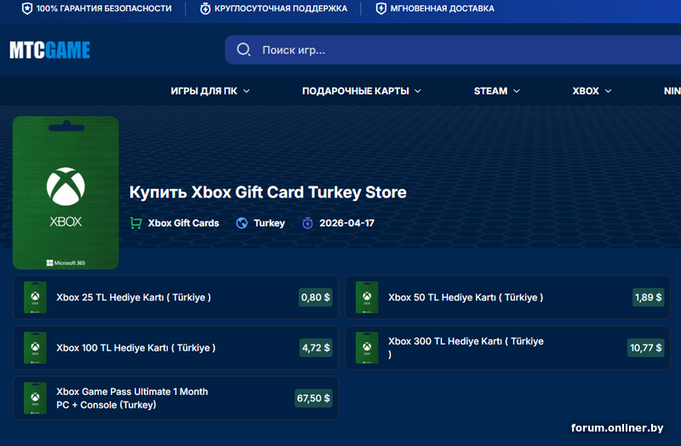The height and width of the screenshot is (446, 681).
Task: Expand chevron next to ПОДАРОЧНЫЕ КАРТЫ
Action: pos(417,91)
